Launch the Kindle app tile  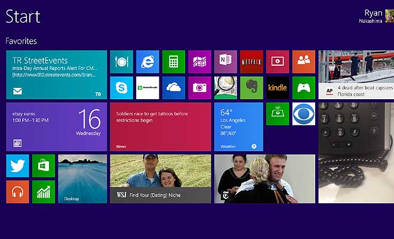click(x=278, y=88)
